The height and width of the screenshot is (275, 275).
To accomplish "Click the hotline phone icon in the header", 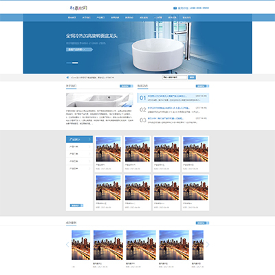I will (175, 8).
